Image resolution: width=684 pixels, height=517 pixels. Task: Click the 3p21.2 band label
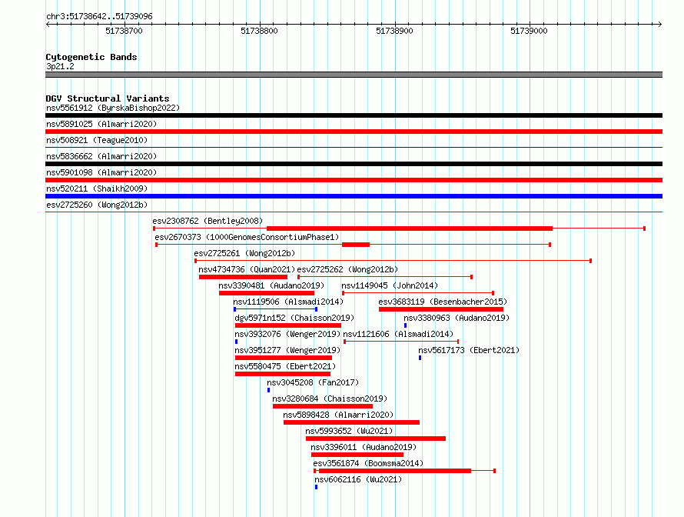[x=60, y=66]
